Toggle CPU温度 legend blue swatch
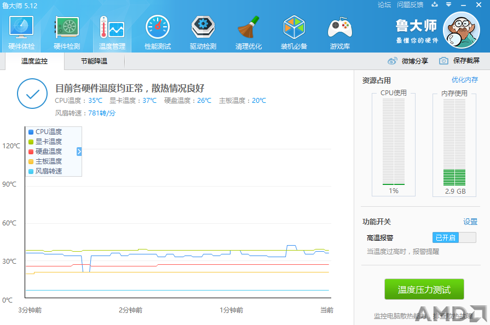 [31, 132]
